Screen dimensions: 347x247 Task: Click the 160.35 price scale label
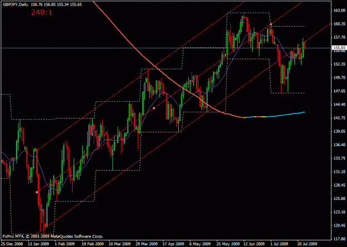point(339,24)
